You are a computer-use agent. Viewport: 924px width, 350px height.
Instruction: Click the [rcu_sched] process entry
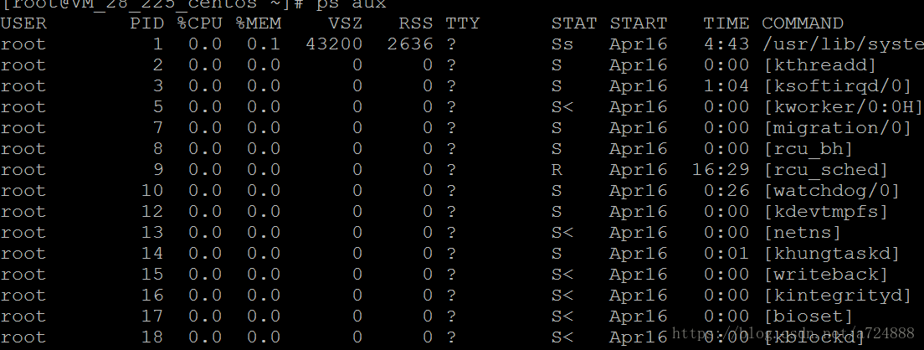coord(826,170)
